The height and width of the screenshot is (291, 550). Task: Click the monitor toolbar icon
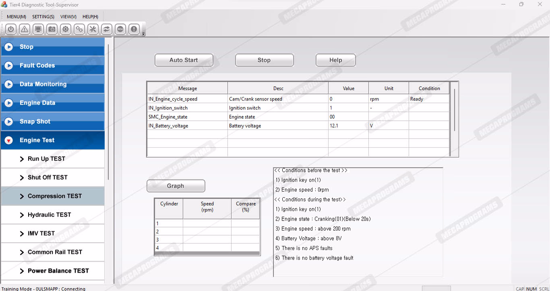38,29
